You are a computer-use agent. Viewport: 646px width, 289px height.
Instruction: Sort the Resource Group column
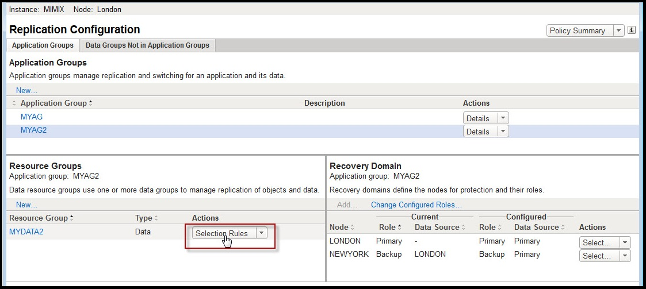[x=41, y=218]
